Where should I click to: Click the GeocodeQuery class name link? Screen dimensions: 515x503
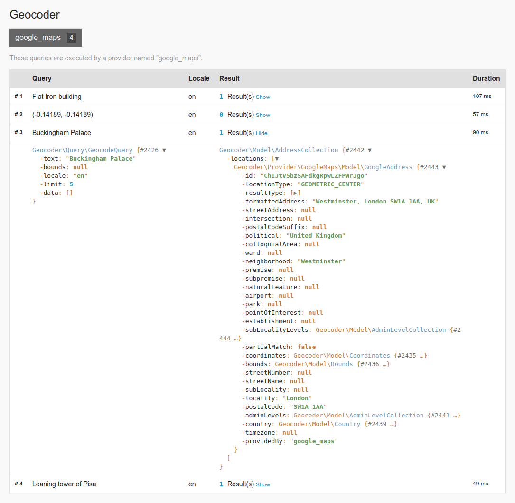coord(82,150)
